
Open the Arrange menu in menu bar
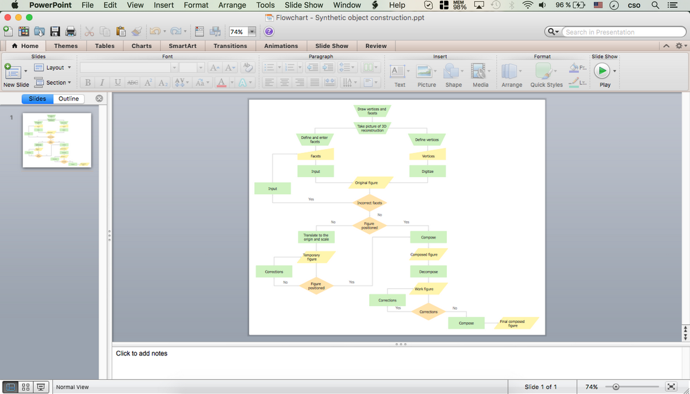coord(232,5)
